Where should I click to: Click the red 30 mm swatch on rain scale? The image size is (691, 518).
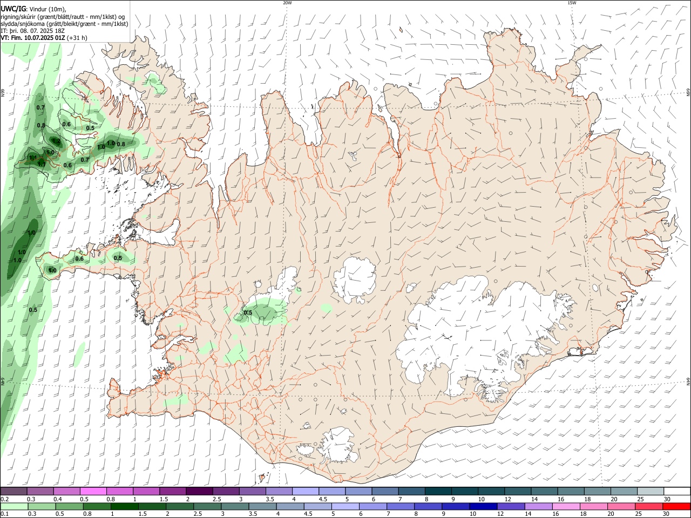coord(677,506)
